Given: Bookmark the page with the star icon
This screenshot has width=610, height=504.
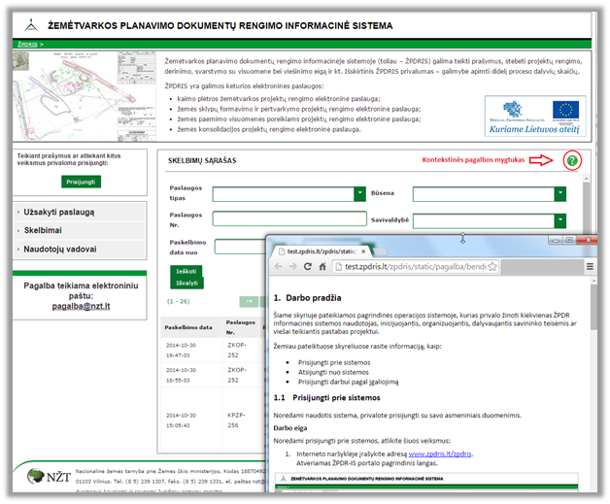Looking at the screenshot, I should 492,267.
